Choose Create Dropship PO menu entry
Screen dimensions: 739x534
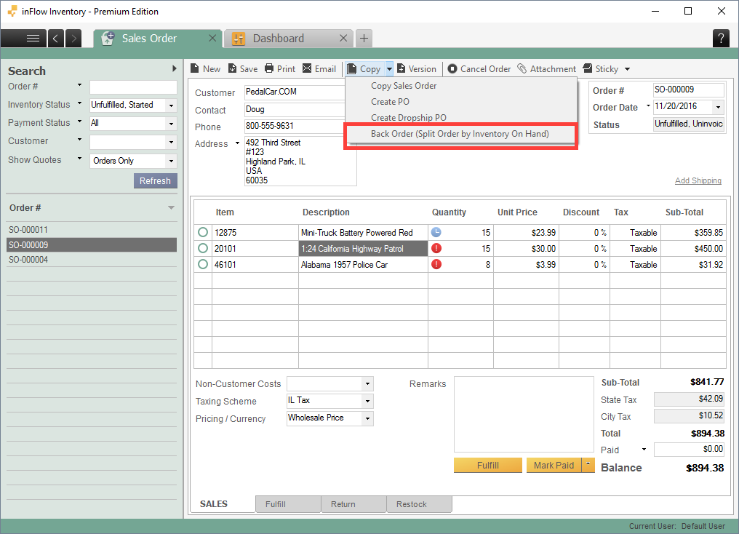408,117
